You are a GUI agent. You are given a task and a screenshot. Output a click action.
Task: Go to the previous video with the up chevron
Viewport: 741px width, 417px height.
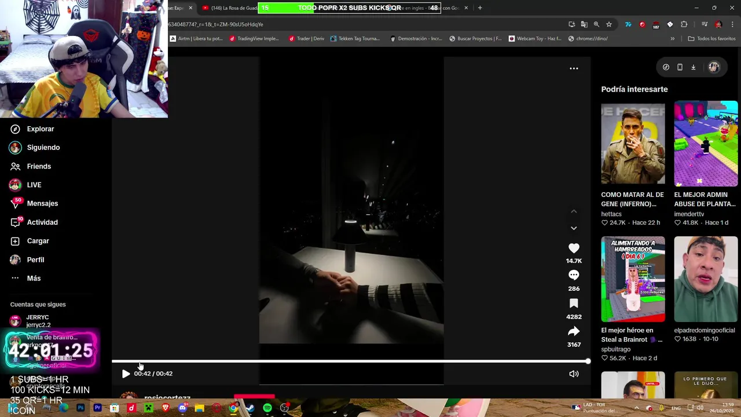(x=574, y=211)
